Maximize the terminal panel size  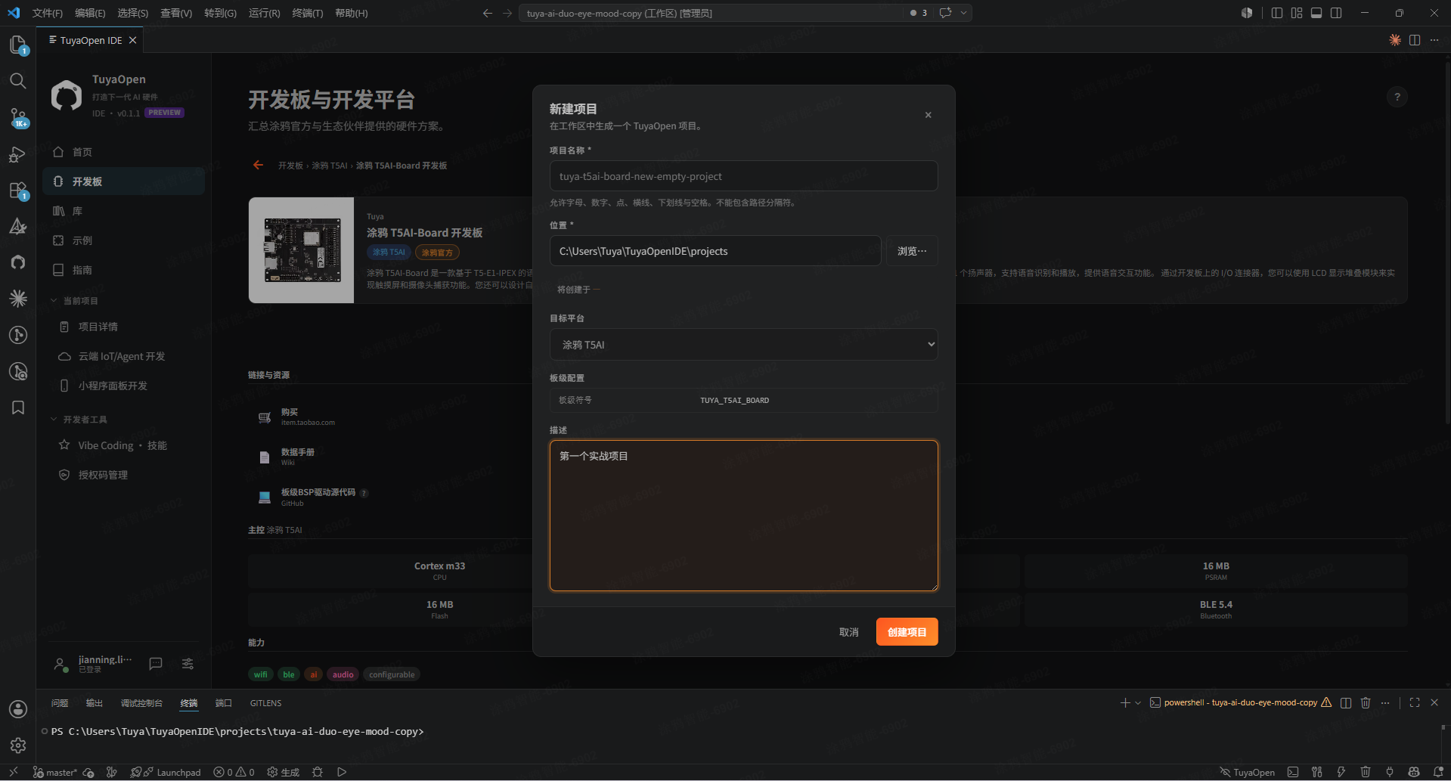coord(1415,702)
